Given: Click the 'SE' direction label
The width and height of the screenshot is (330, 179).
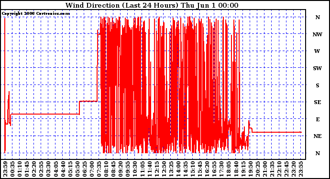Looking at the screenshot, I should 318,102.
